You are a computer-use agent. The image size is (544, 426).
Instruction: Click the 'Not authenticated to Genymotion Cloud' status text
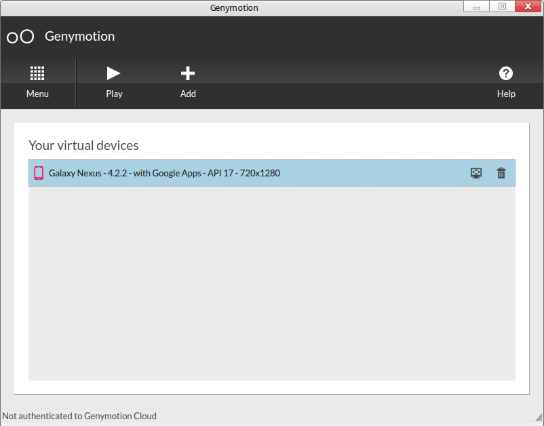click(79, 416)
